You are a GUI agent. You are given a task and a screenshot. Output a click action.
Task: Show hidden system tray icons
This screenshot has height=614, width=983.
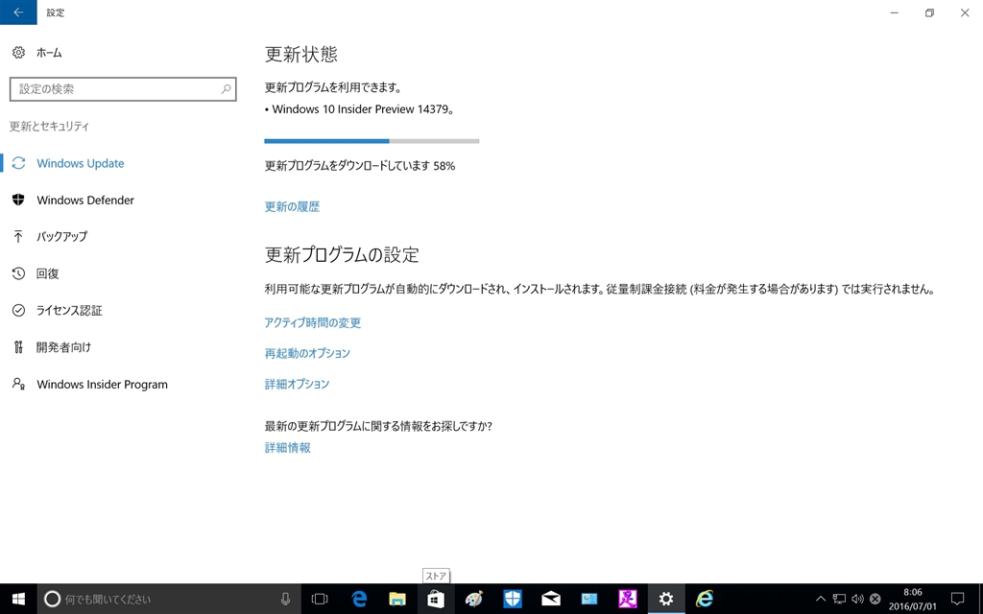pyautogui.click(x=820, y=599)
